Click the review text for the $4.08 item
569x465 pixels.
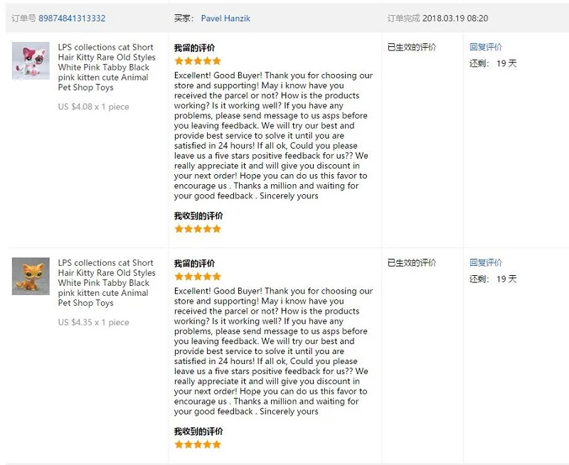(x=273, y=136)
